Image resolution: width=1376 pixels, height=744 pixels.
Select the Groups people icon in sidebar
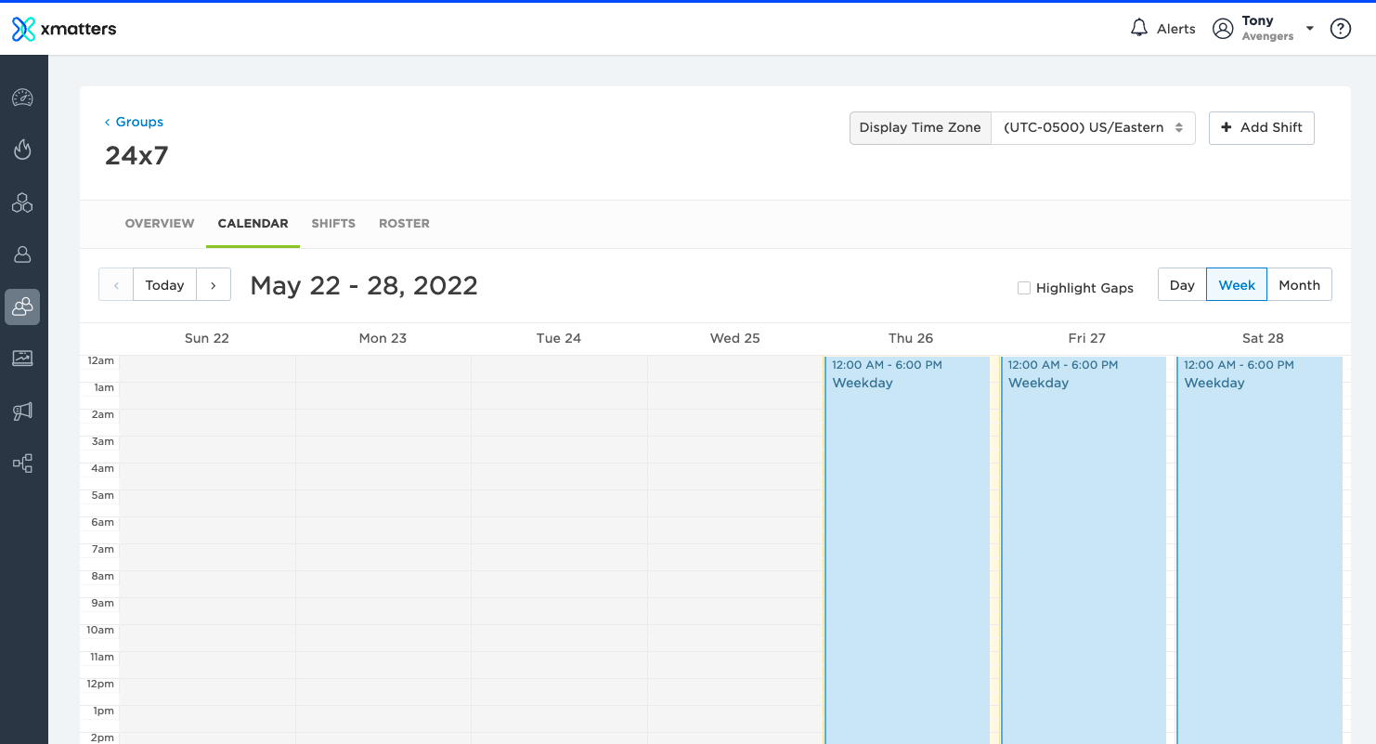tap(22, 307)
